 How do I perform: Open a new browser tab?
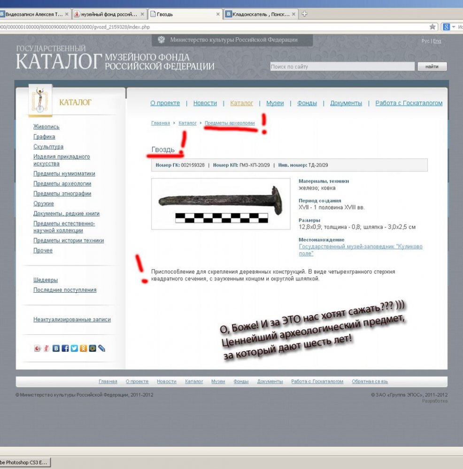pos(304,14)
